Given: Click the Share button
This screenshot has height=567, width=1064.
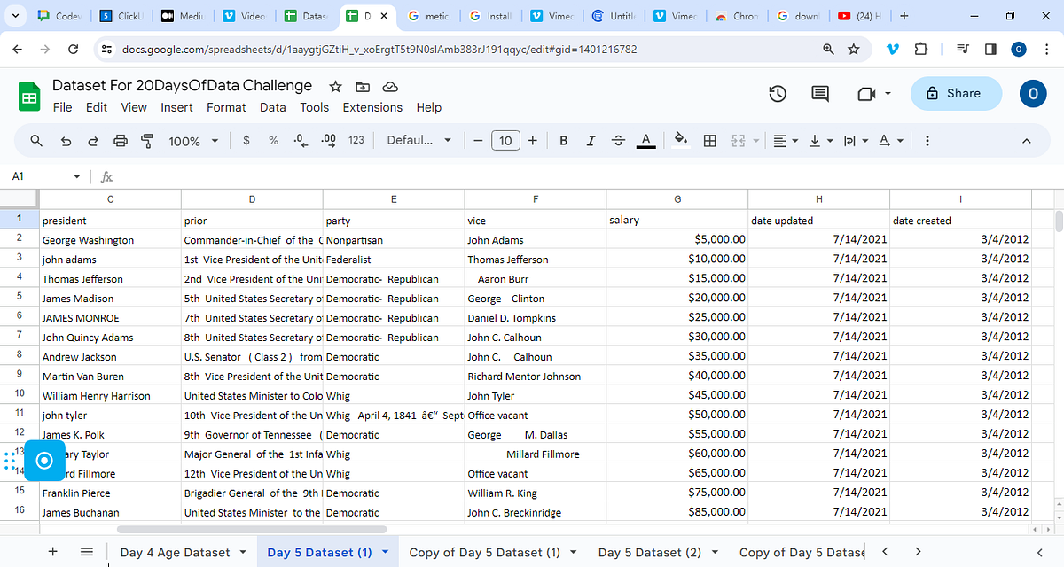Looking at the screenshot, I should click(956, 93).
